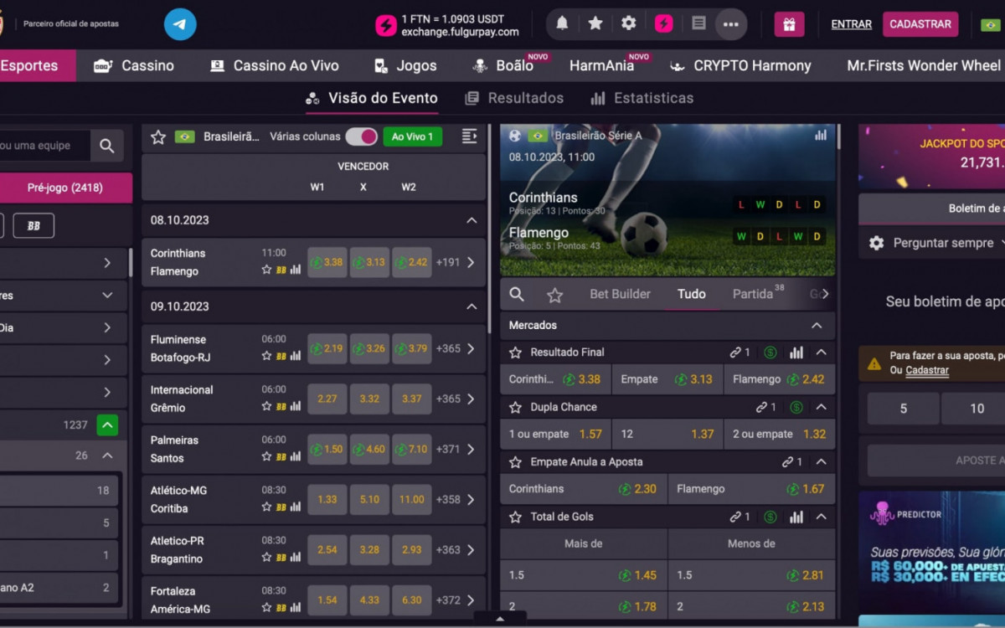Collapse the Mercados section

(817, 325)
